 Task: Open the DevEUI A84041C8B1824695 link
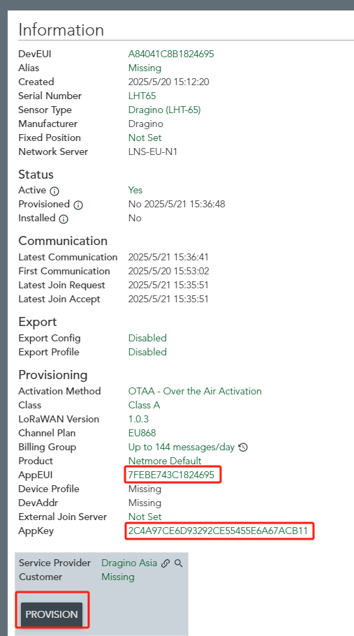tap(171, 54)
